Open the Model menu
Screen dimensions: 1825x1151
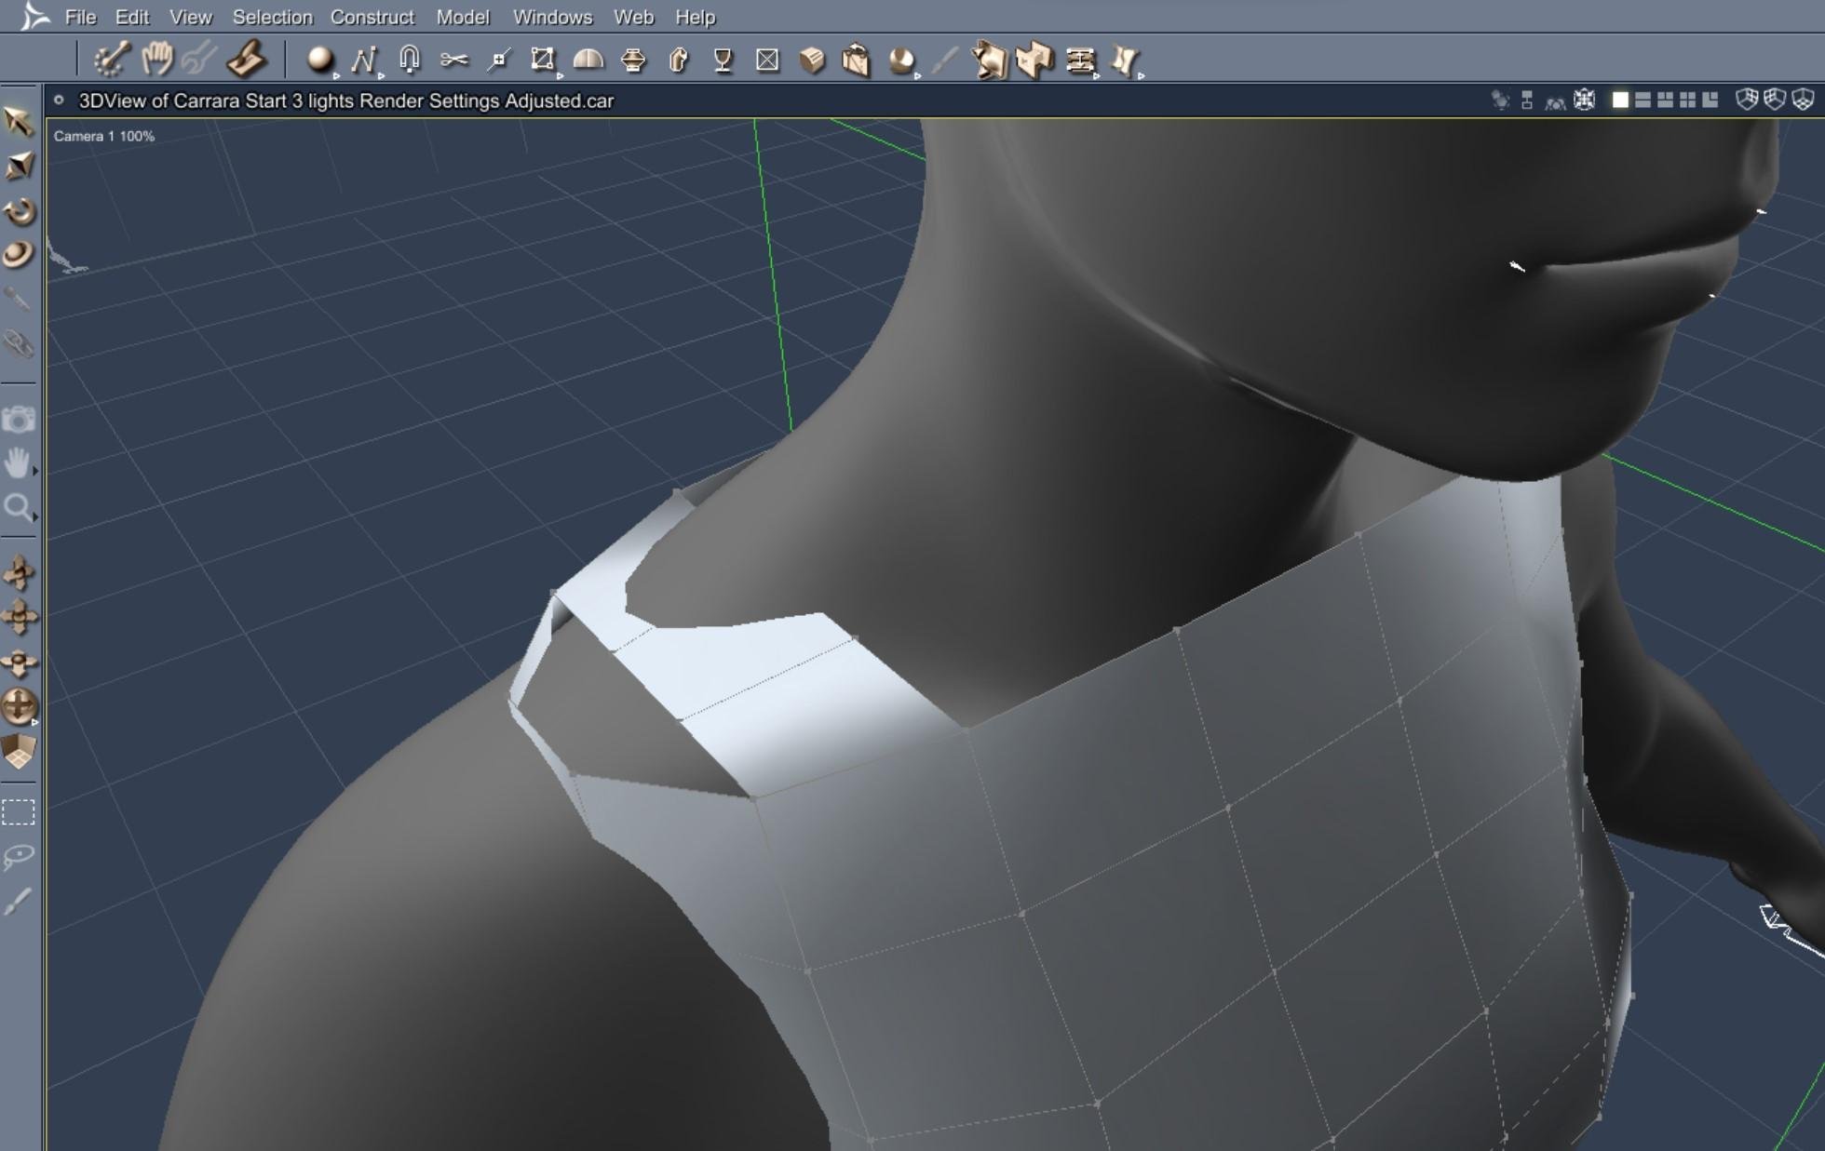click(x=463, y=17)
